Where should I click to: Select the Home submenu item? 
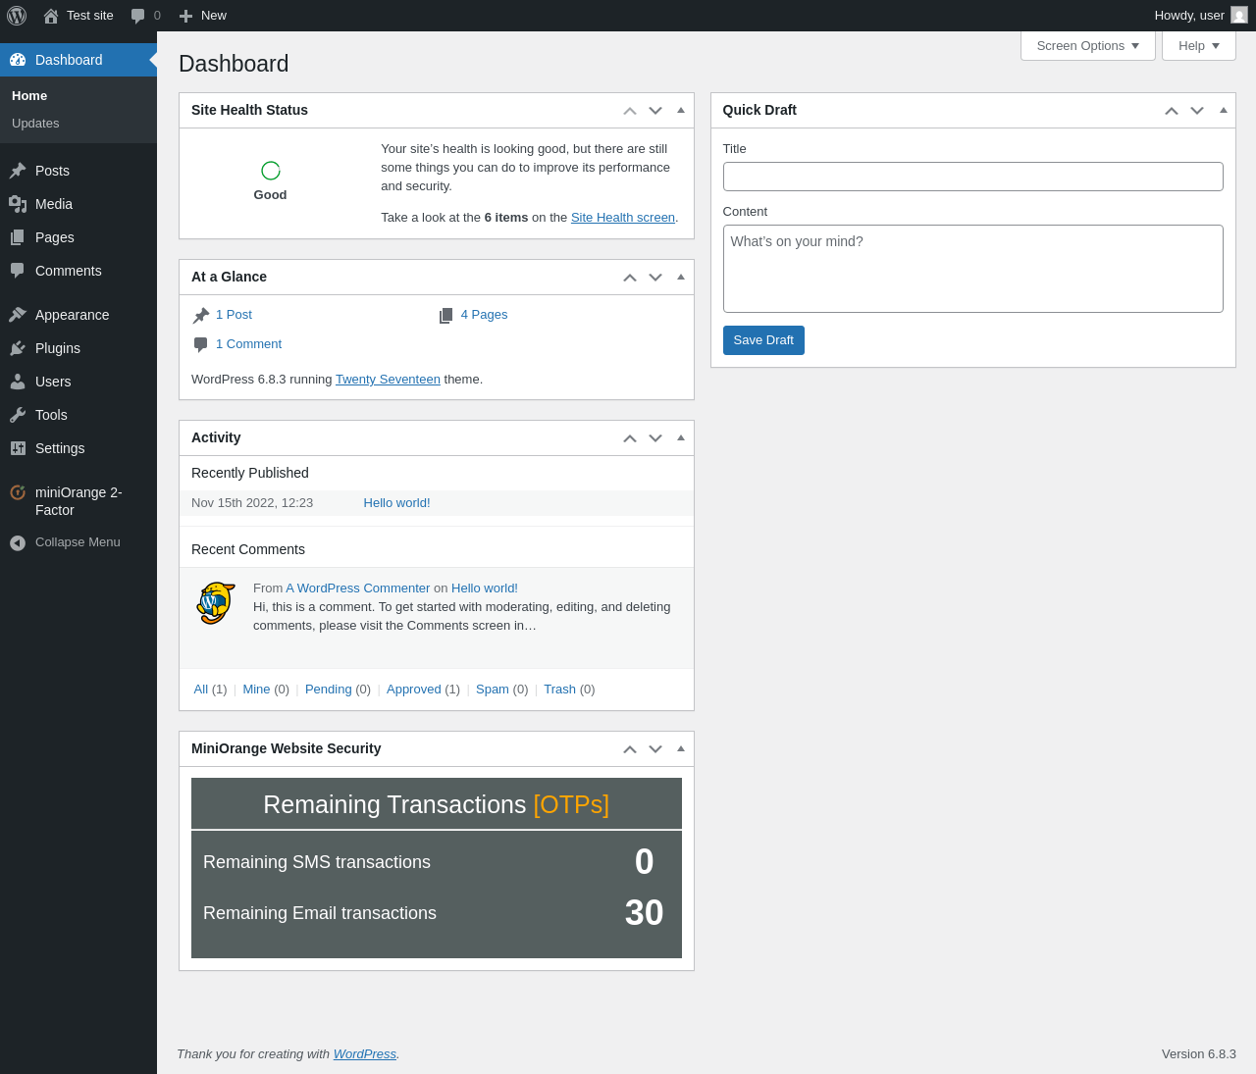[x=29, y=96]
